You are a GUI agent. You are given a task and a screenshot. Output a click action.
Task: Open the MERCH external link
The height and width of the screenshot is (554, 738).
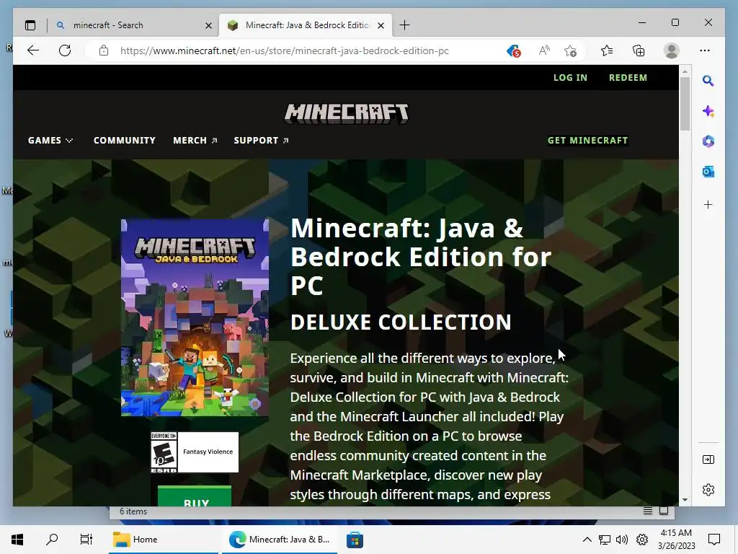(195, 141)
